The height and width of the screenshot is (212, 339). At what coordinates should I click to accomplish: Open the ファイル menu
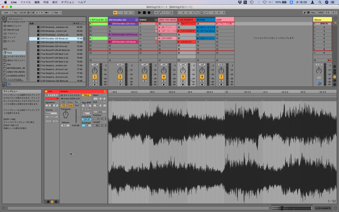[x=25, y=2]
